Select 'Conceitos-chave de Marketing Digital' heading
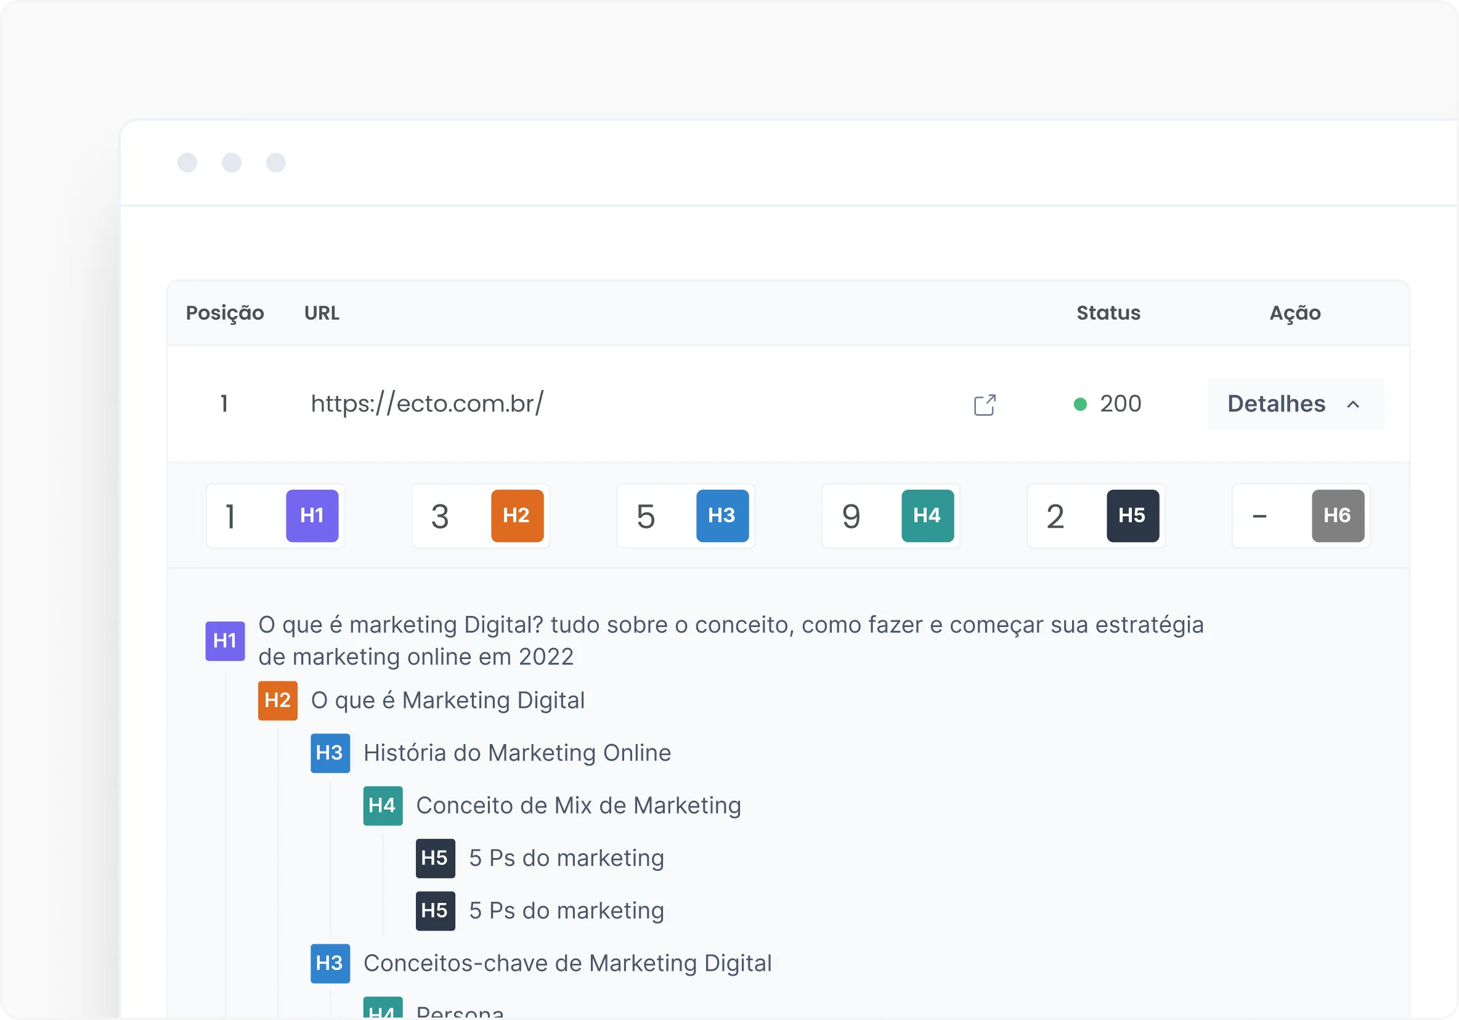Image resolution: width=1459 pixels, height=1020 pixels. (567, 963)
